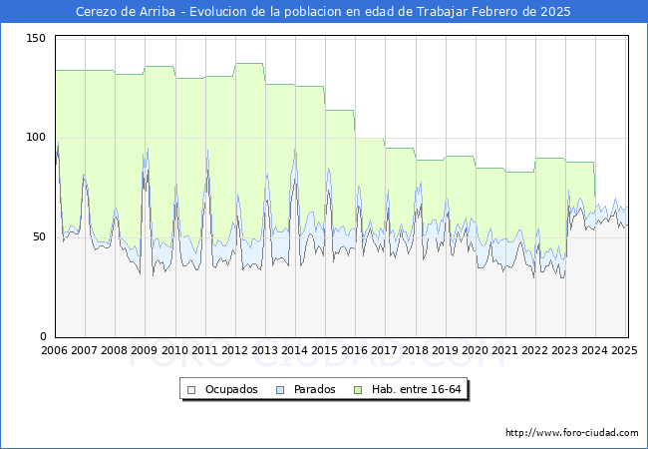
Task: Click the 150 y-axis label
Action: (36, 39)
